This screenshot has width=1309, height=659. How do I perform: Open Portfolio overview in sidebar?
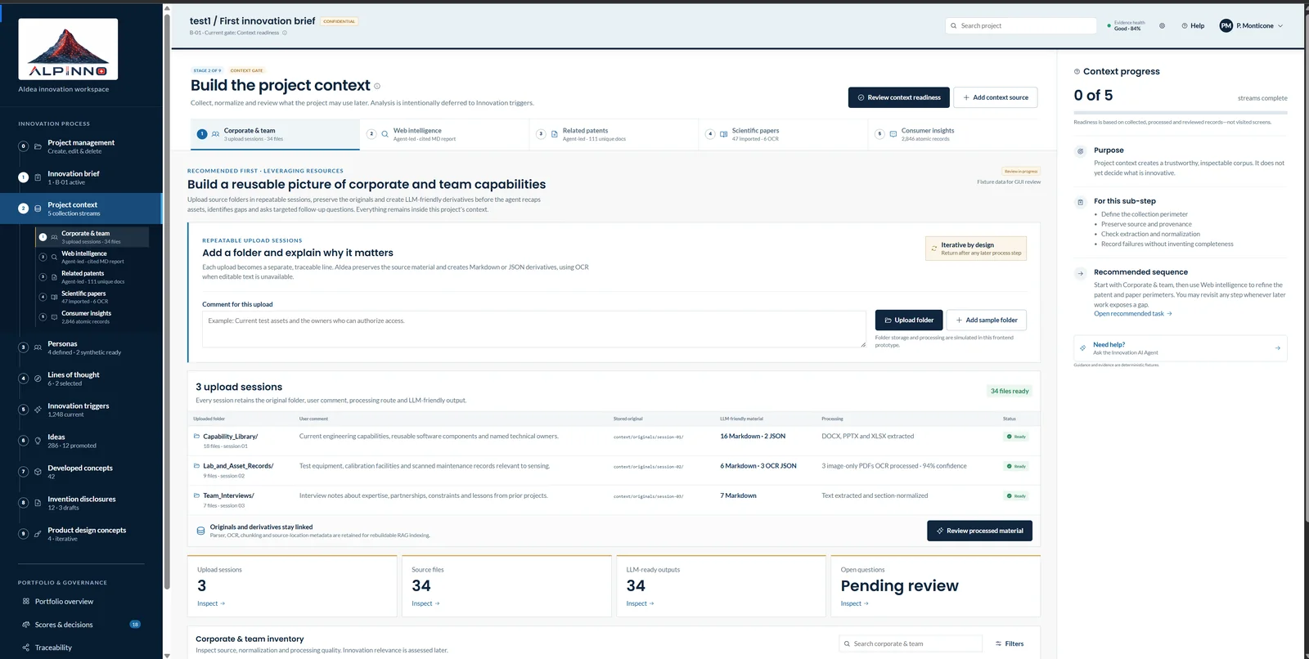point(64,602)
